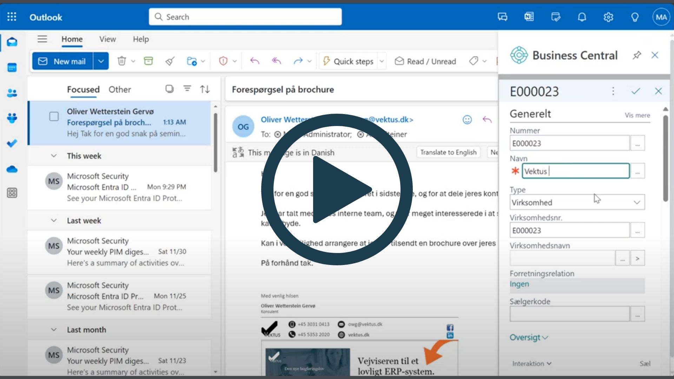The height and width of the screenshot is (379, 674).
Task: Open the Nummer field lookup button
Action: pos(637,143)
